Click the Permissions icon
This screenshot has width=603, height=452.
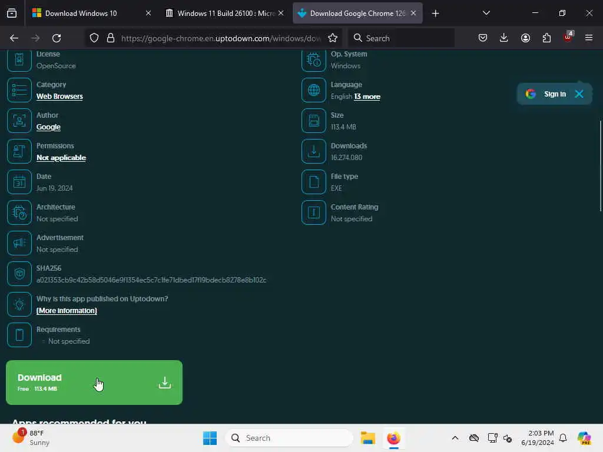coord(19,151)
